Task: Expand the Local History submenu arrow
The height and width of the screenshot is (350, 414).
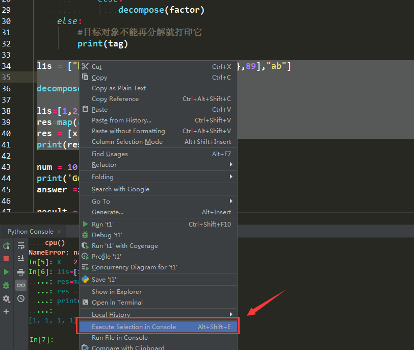Action: 231,314
